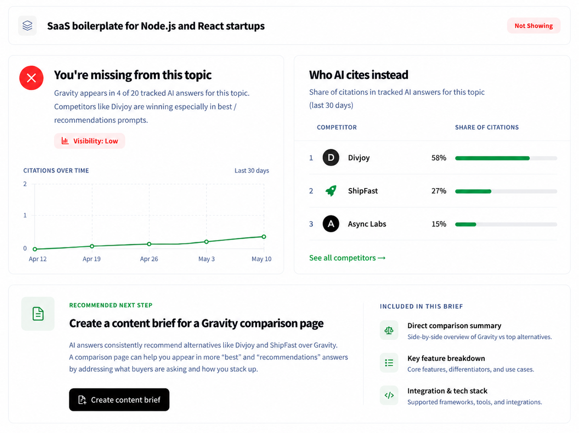Viewport: 579px width, 433px height.
Task: Click the You're missing from this topic heading
Action: (x=133, y=75)
